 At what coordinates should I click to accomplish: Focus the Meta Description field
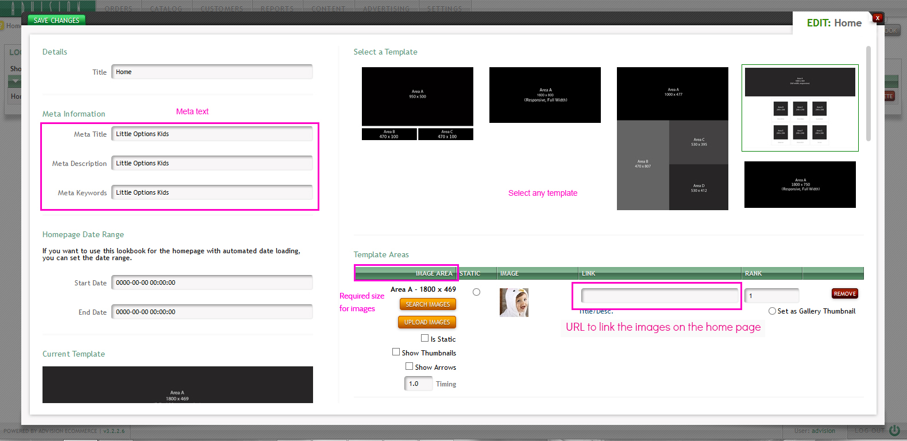[212, 163]
